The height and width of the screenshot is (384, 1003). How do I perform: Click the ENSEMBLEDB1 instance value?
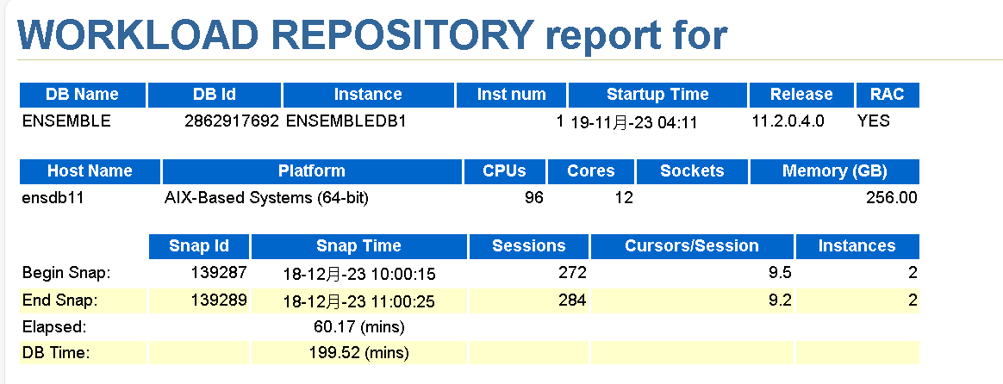(346, 121)
